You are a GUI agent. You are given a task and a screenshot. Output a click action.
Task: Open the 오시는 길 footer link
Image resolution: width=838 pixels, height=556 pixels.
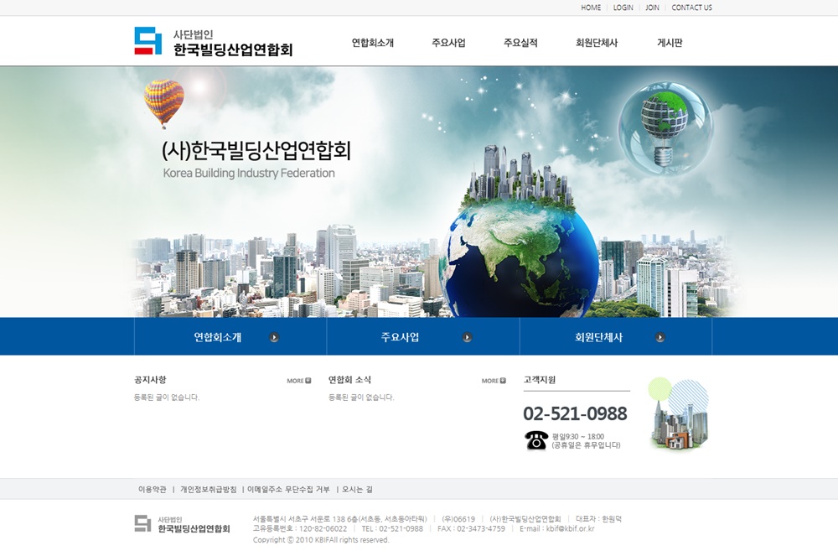pyautogui.click(x=357, y=489)
